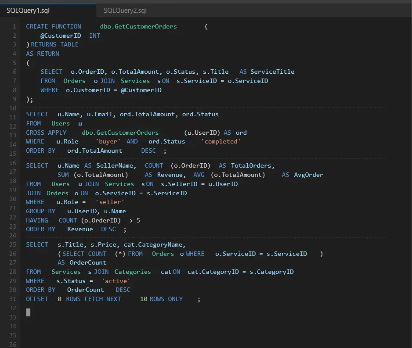The width and height of the screenshot is (412, 348).
Task: Click the 'active' string literal
Action: pyautogui.click(x=116, y=281)
